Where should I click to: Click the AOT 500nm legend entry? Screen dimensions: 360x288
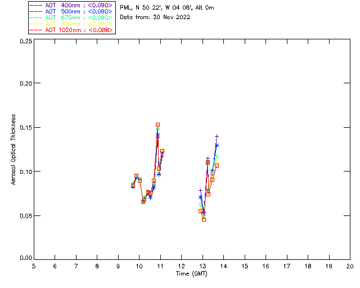tap(71, 11)
